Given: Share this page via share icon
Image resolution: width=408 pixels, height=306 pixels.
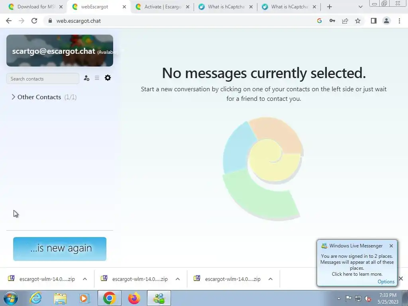Looking at the screenshot, I should [345, 21].
